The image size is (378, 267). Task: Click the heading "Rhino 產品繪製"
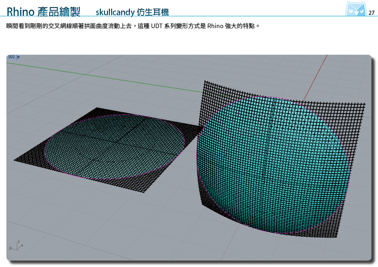[43, 12]
